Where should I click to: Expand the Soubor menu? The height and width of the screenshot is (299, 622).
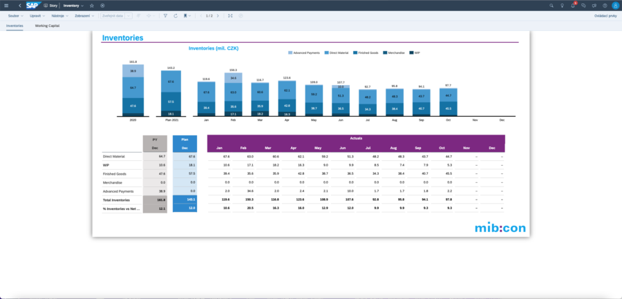[14, 15]
